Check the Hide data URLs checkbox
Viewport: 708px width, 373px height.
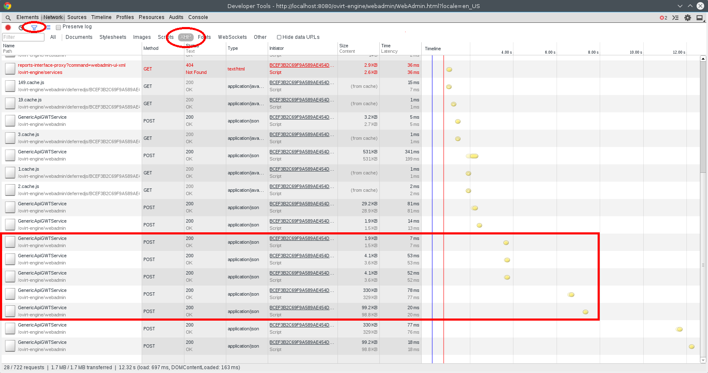tap(279, 37)
